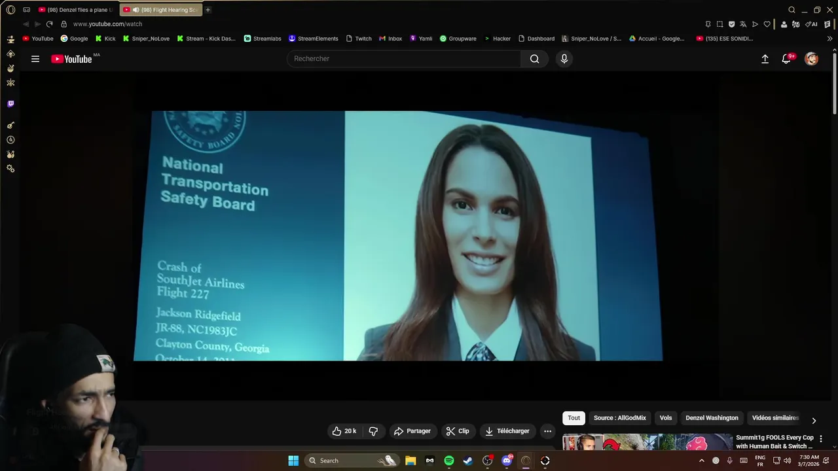Open the browser AI assistant button

coord(812,24)
